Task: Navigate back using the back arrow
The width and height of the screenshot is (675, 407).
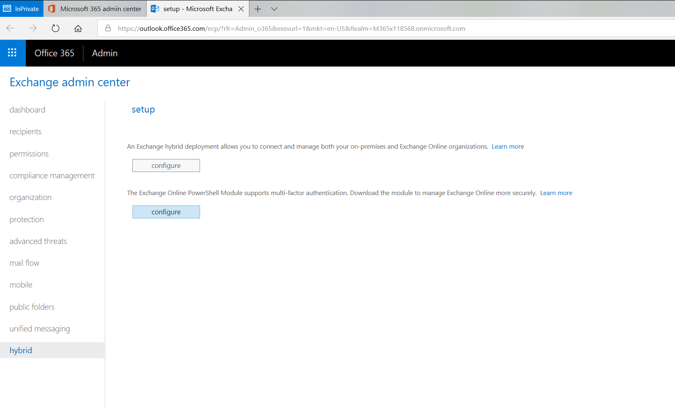Action: 10,28
